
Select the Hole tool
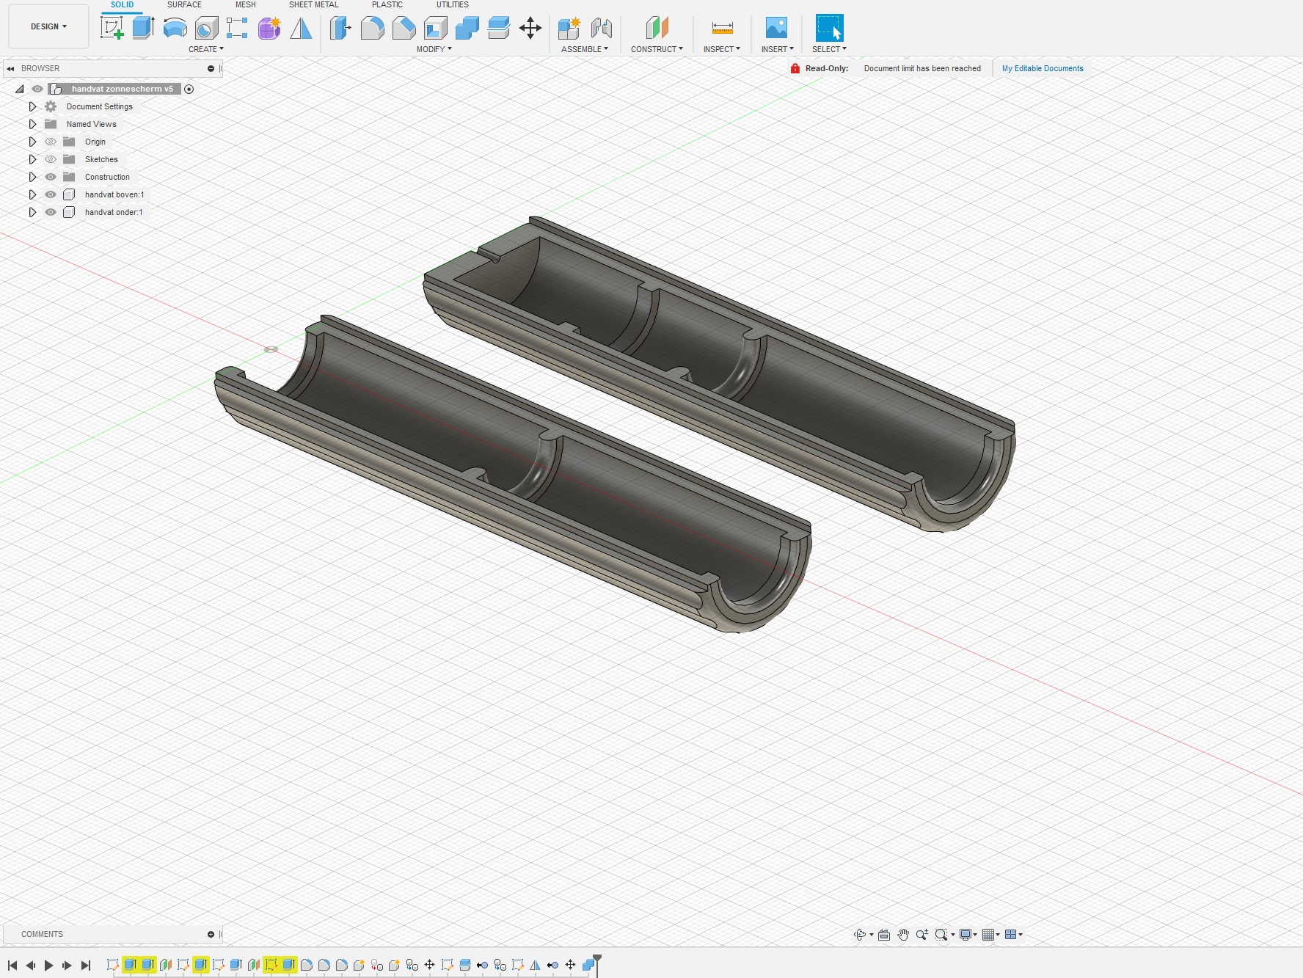pos(206,29)
